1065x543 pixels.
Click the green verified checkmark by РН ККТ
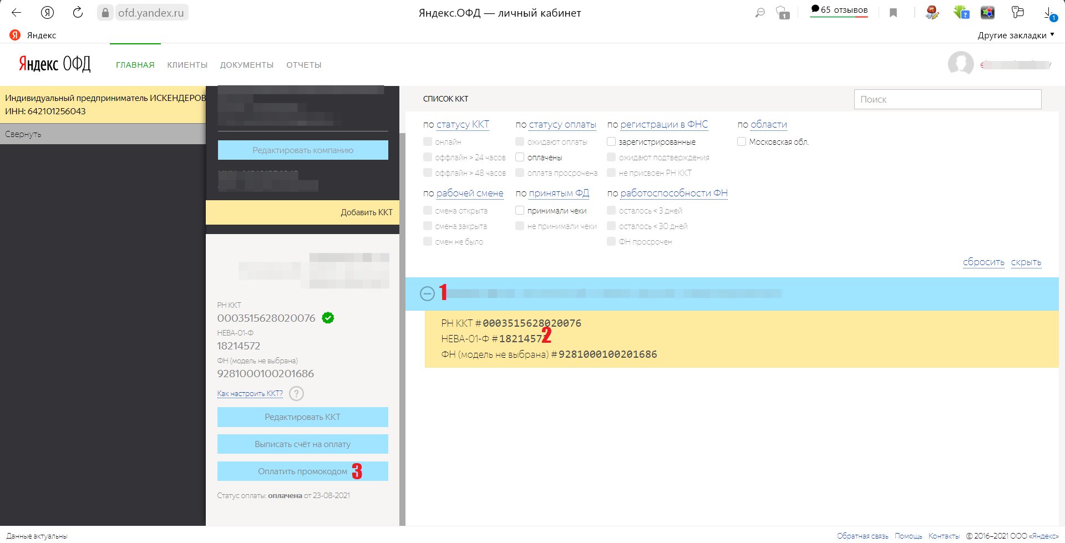328,318
